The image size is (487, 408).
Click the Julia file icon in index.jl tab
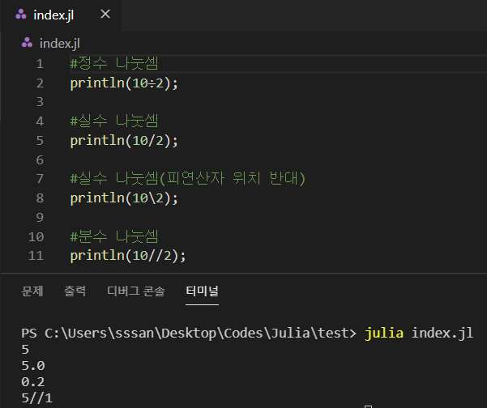pos(20,15)
